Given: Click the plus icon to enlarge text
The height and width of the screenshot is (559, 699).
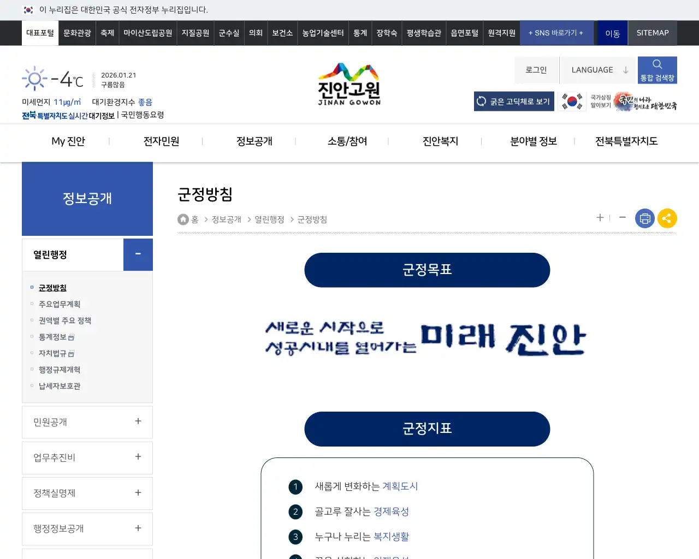Looking at the screenshot, I should 599,218.
